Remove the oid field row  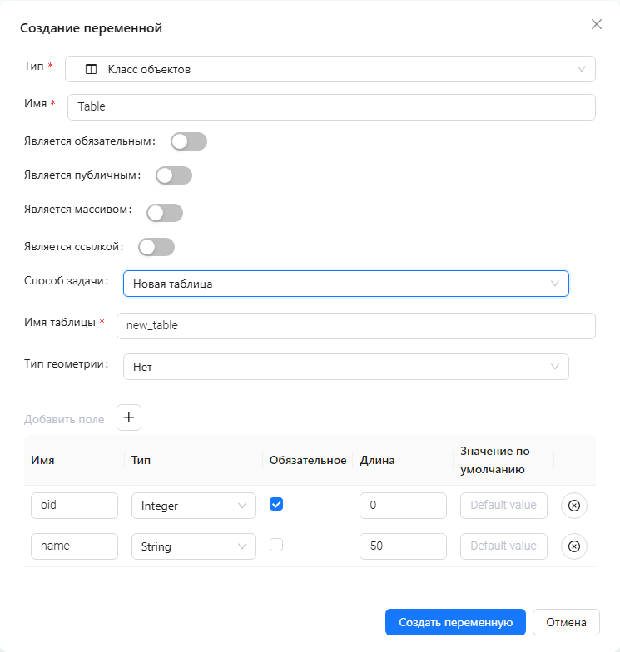(574, 506)
